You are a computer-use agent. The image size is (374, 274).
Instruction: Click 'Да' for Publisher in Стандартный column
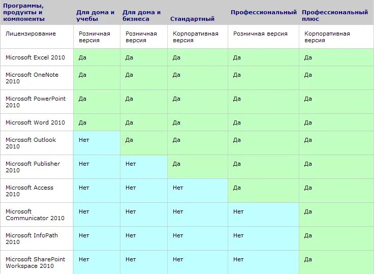pyautogui.click(x=176, y=164)
